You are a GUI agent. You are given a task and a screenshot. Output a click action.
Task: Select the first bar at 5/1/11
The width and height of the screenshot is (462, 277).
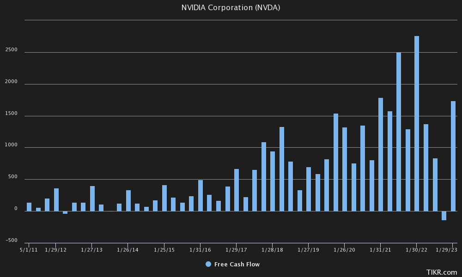[x=29, y=207]
